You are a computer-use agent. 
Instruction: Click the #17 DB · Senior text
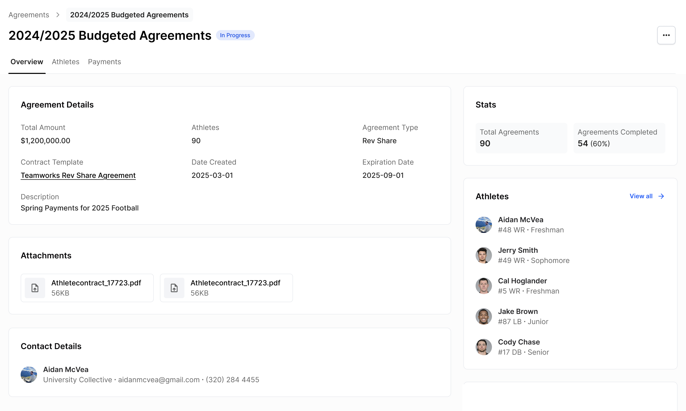[x=524, y=352]
